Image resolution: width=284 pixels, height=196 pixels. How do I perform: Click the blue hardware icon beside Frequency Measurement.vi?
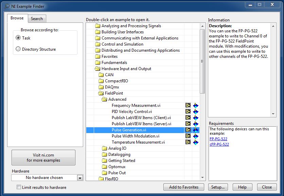(x=196, y=105)
